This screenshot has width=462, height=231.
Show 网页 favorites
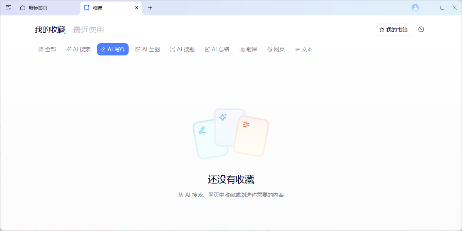tap(276, 49)
